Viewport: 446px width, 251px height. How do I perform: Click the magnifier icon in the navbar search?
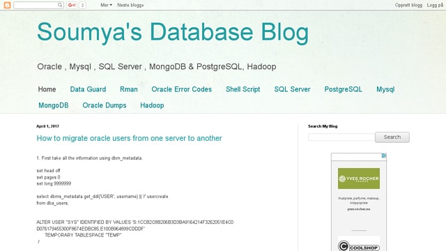coord(60,5)
